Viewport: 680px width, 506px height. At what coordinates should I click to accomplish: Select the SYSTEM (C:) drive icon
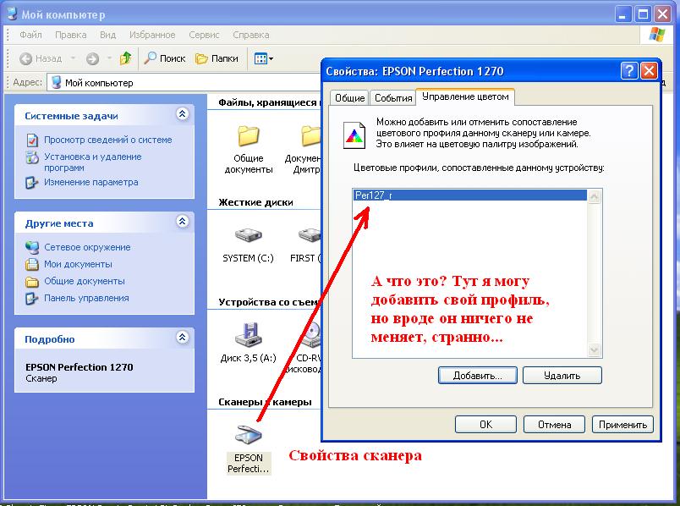tap(249, 234)
